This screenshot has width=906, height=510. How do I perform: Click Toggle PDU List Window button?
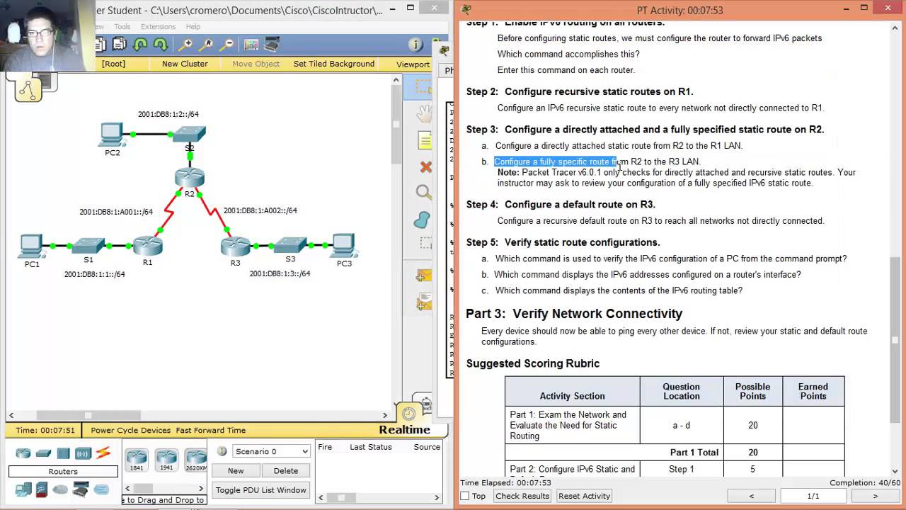click(x=261, y=490)
